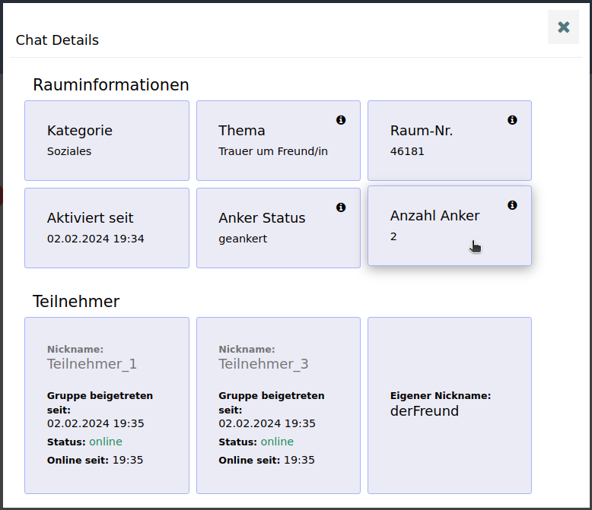Select the Teilnehmer_3 nickname

pos(263,364)
